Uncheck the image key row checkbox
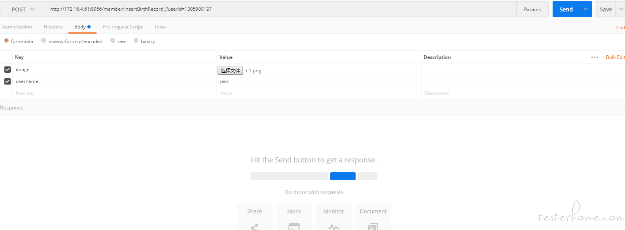Screen dimensions: 625x230 click(8, 70)
